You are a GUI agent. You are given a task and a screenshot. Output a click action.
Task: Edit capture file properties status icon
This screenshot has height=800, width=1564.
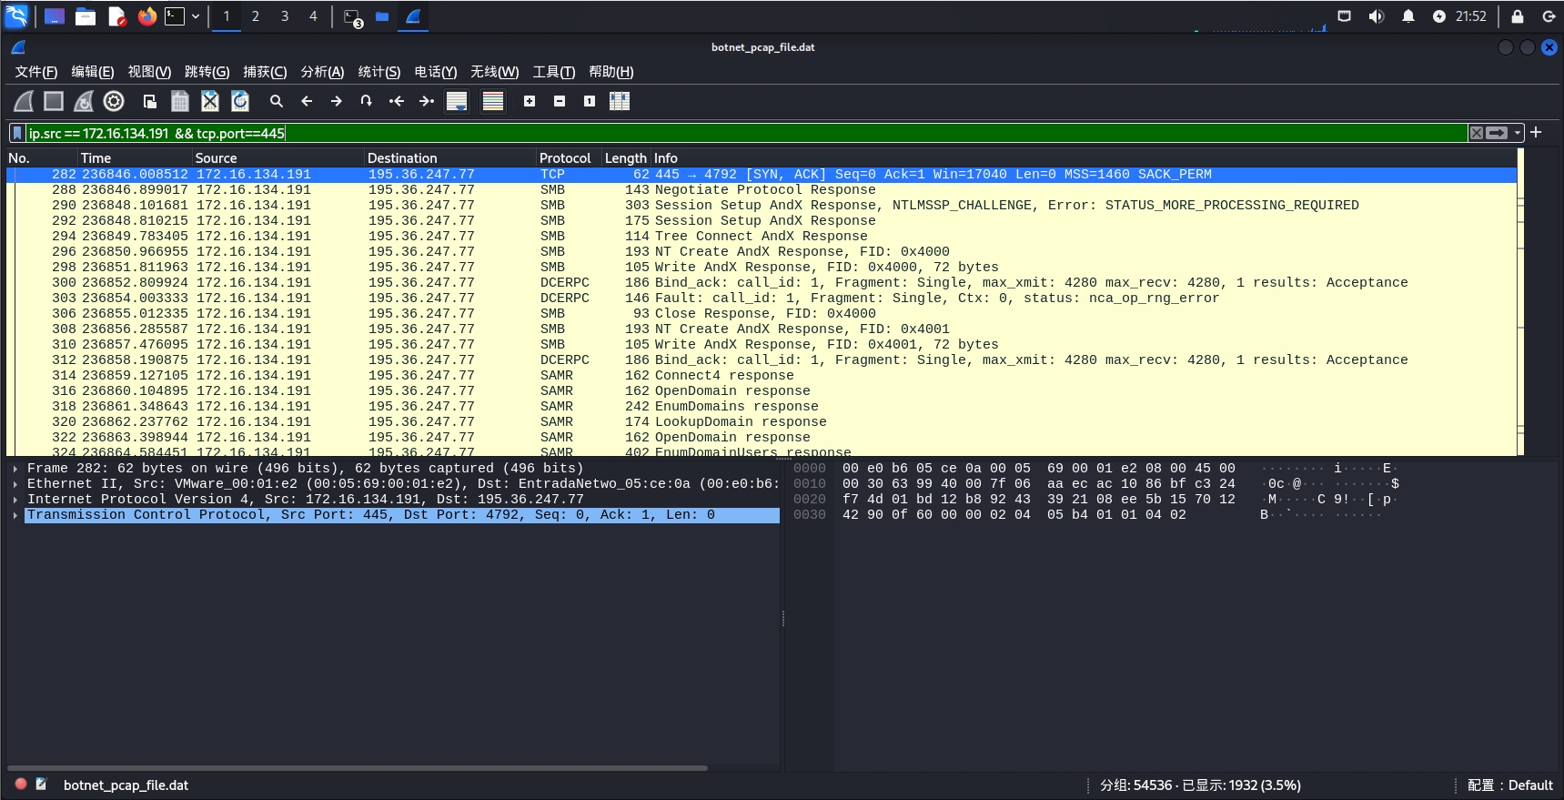pos(41,784)
